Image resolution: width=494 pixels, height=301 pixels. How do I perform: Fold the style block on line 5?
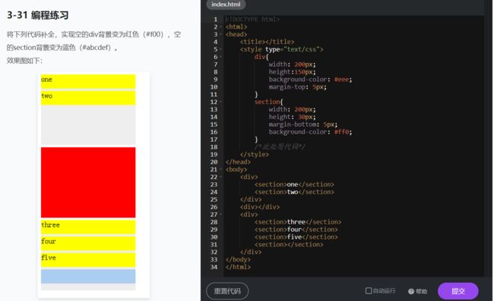220,49
